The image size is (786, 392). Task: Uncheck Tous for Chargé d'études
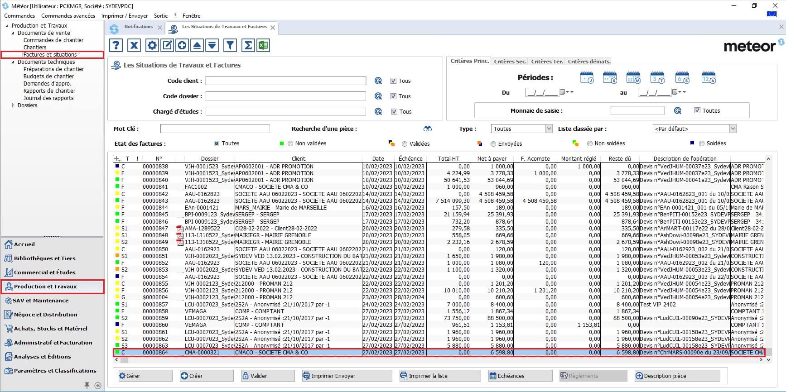point(394,112)
